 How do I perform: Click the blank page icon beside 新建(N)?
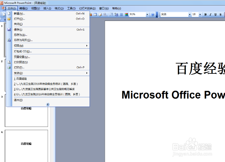9,14
